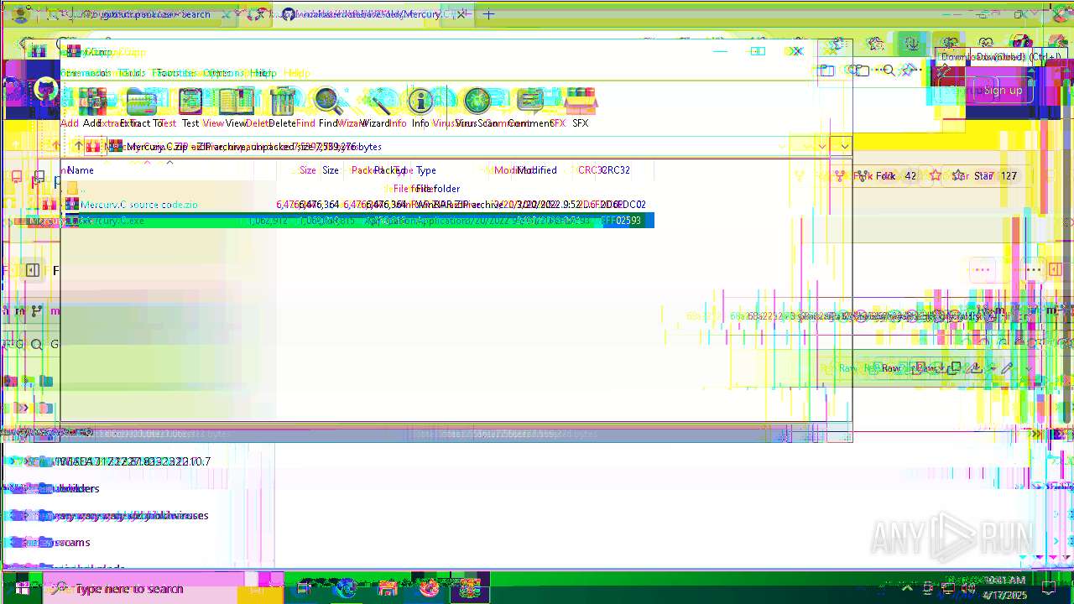Launch the Wizard wand icon
This screenshot has height=604, width=1074.
coord(375,107)
